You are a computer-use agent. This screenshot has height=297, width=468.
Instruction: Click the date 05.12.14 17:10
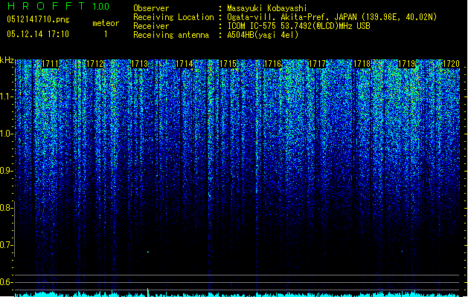pos(38,34)
